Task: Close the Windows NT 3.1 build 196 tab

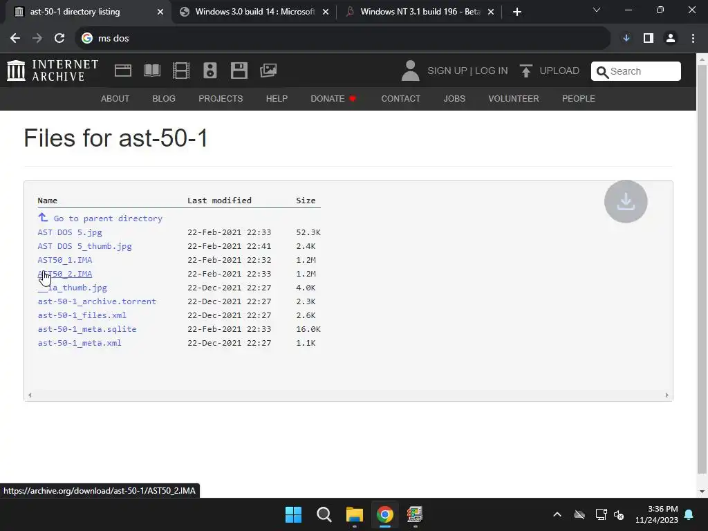Action: [x=491, y=12]
